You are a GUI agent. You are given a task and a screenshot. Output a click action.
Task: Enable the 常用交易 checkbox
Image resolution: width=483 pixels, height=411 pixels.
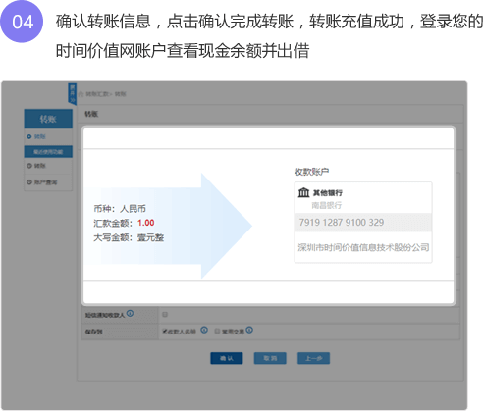pos(217,331)
